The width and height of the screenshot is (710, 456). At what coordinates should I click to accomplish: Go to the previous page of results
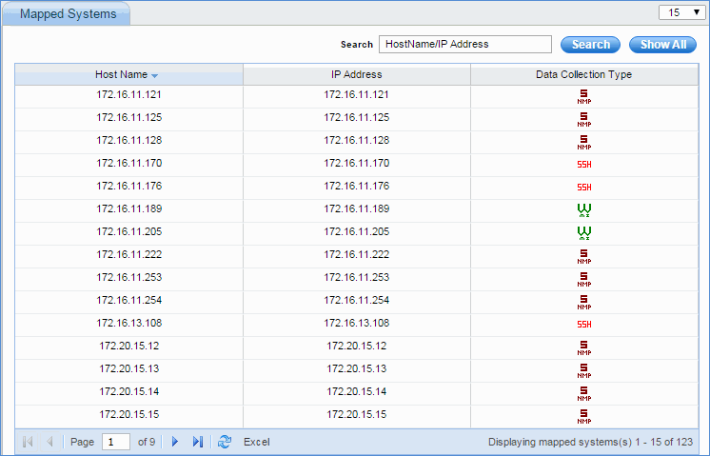(49, 442)
